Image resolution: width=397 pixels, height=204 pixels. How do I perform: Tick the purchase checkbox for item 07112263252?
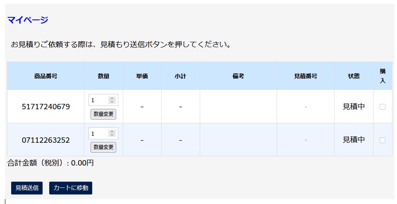point(382,140)
